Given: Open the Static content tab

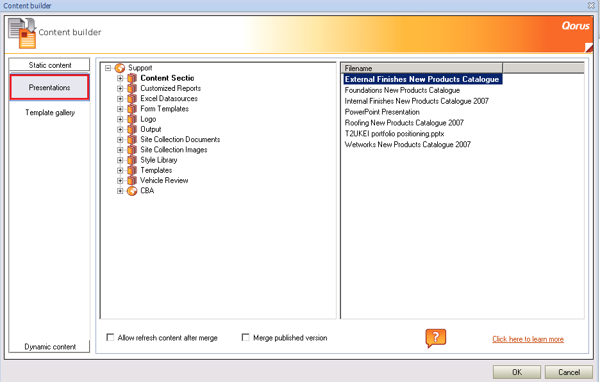Looking at the screenshot, I should 50,65.
